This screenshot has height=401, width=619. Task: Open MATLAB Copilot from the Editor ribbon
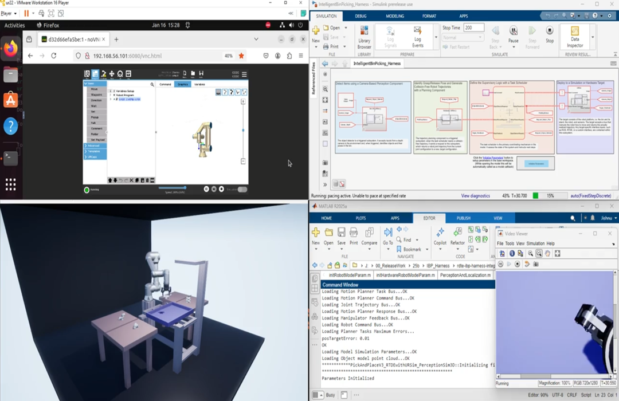(x=440, y=236)
